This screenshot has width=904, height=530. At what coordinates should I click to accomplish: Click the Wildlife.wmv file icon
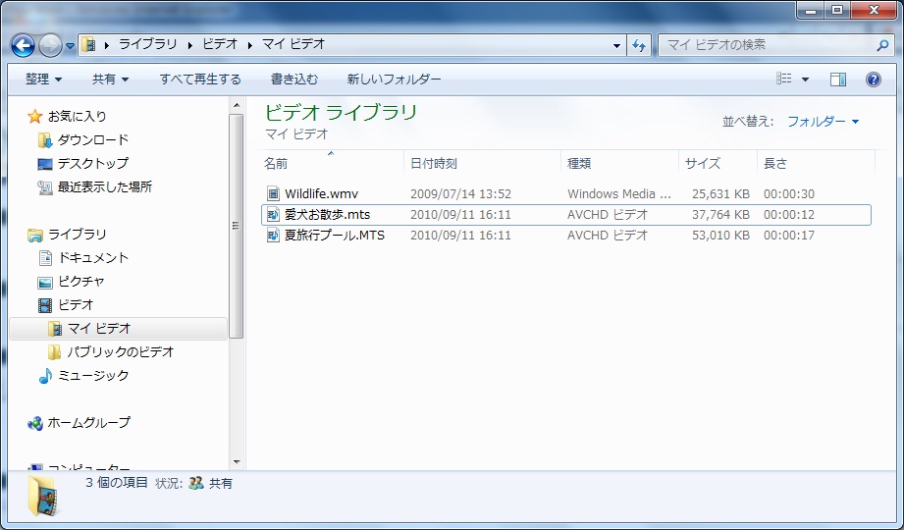click(273, 193)
